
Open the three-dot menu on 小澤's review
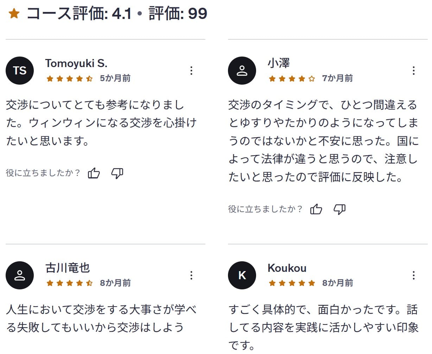coord(413,71)
